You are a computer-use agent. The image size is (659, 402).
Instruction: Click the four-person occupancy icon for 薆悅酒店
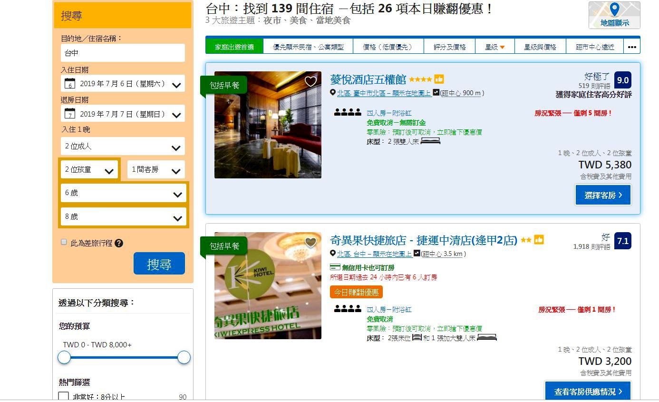348,113
